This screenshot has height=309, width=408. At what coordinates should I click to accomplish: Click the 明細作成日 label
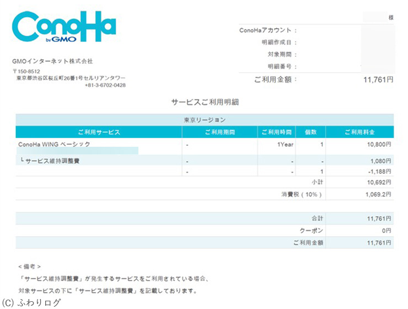(x=279, y=42)
